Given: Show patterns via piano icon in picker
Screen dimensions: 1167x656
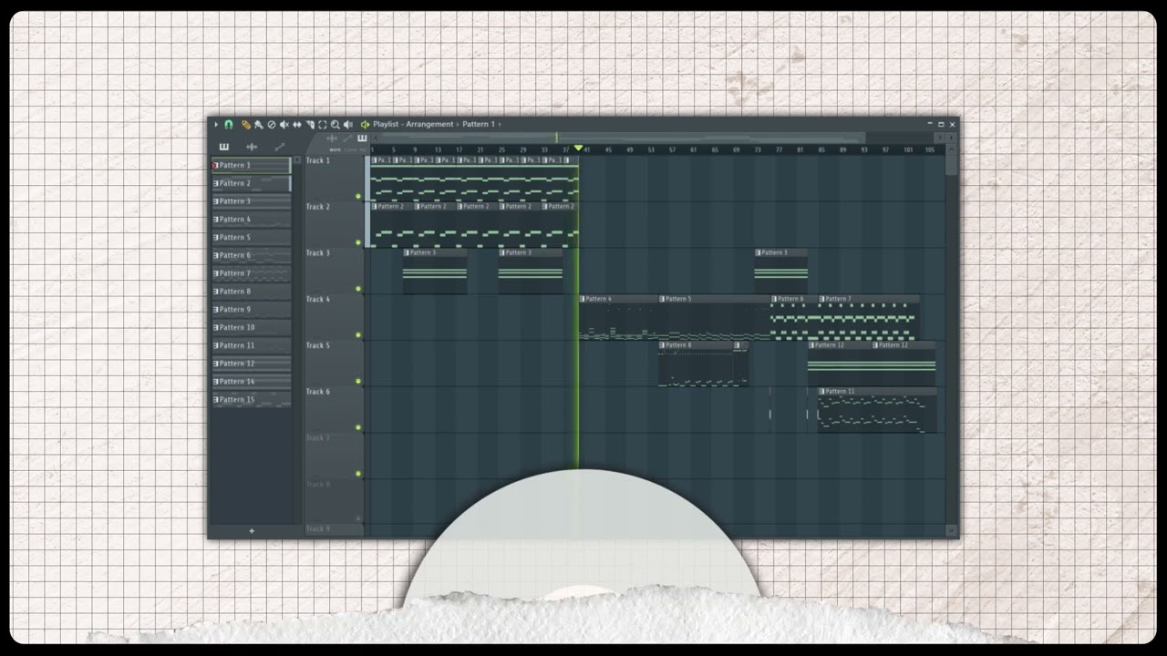Looking at the screenshot, I should point(224,147).
